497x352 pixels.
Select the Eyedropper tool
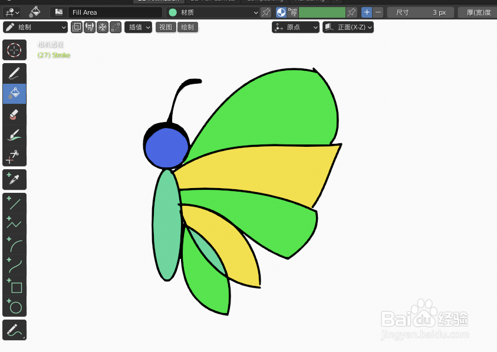point(14,179)
